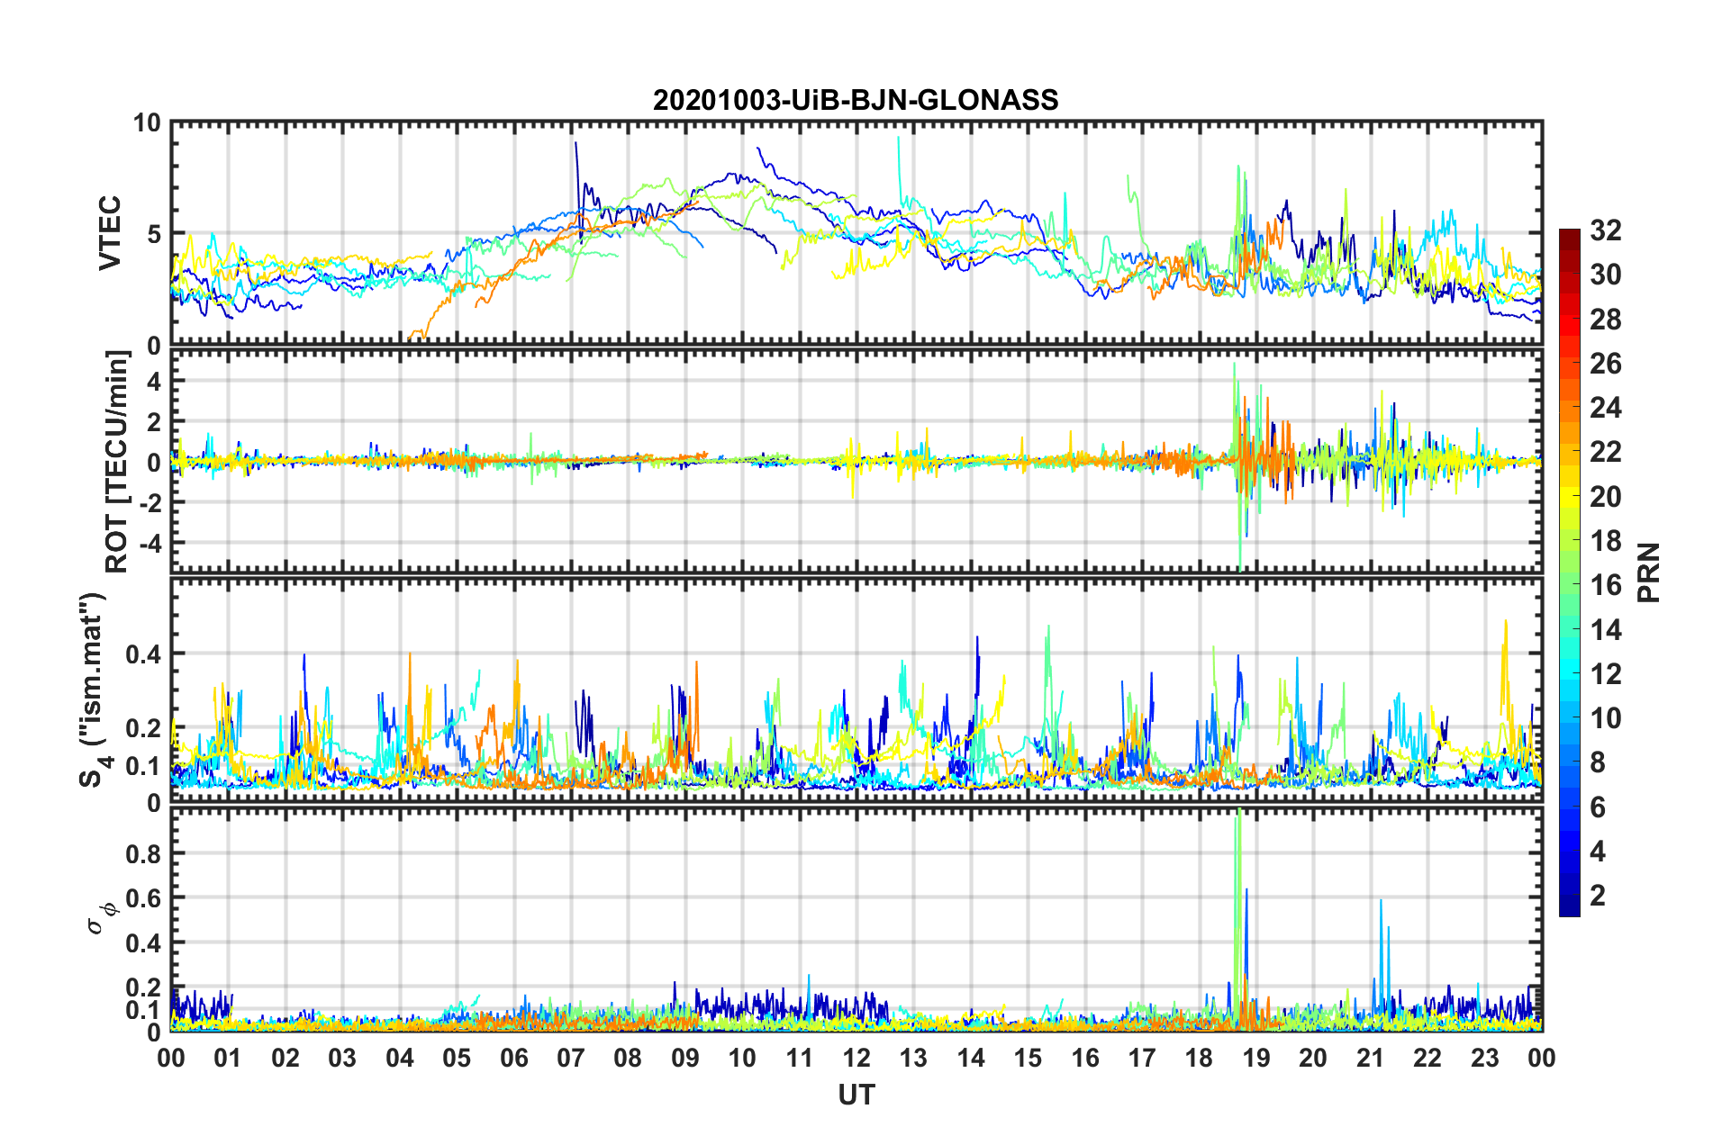The width and height of the screenshot is (1713, 1145).
Task: Click ROT axis tick label 4
Action: [155, 382]
